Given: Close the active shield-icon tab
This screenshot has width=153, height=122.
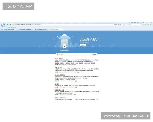Looking at the screenshot, I should 63,29.
